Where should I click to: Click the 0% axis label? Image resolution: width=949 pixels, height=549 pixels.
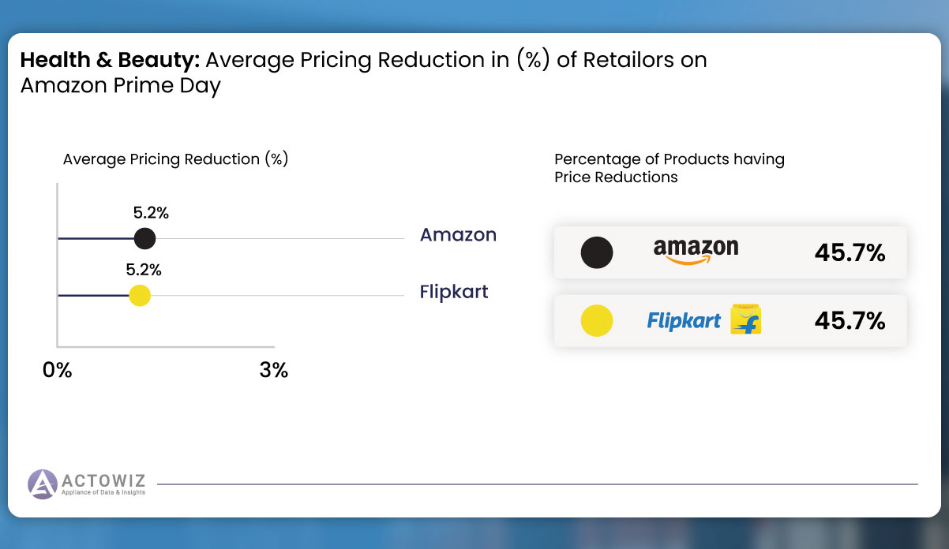tap(58, 370)
